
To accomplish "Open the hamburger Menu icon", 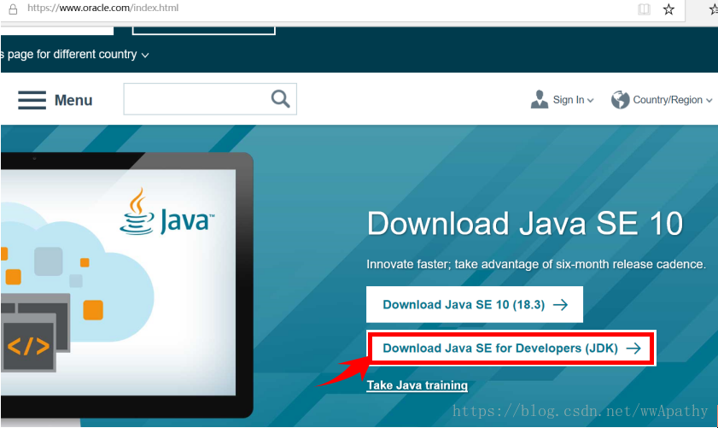I will [32, 100].
